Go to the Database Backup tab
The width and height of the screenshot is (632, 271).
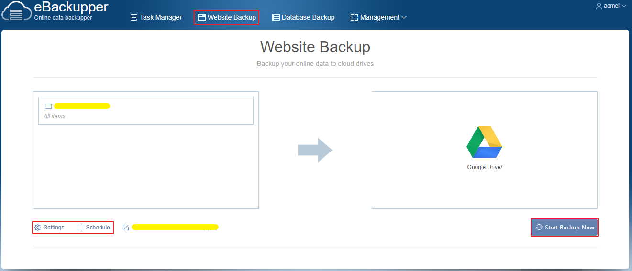point(303,17)
